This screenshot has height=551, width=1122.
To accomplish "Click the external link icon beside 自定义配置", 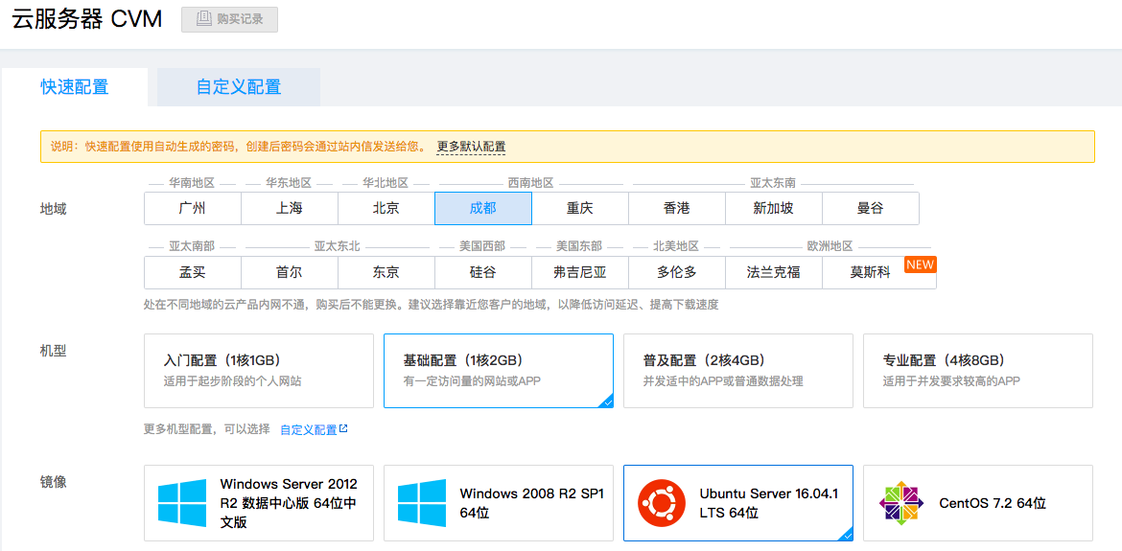I will 343,429.
